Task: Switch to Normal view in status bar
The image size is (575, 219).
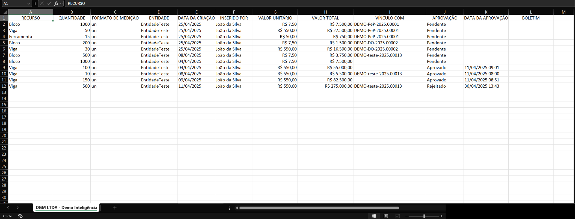Action: tap(374, 216)
